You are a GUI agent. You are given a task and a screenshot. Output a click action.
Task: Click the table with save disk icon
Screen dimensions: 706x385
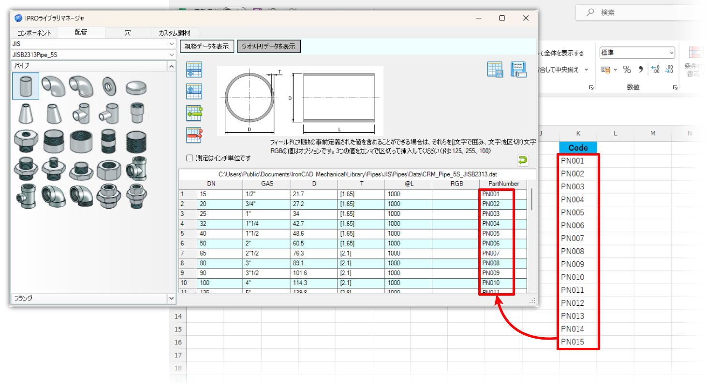click(x=495, y=70)
